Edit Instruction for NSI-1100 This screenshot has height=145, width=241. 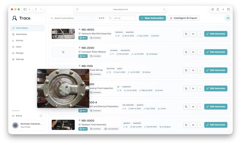(215, 70)
